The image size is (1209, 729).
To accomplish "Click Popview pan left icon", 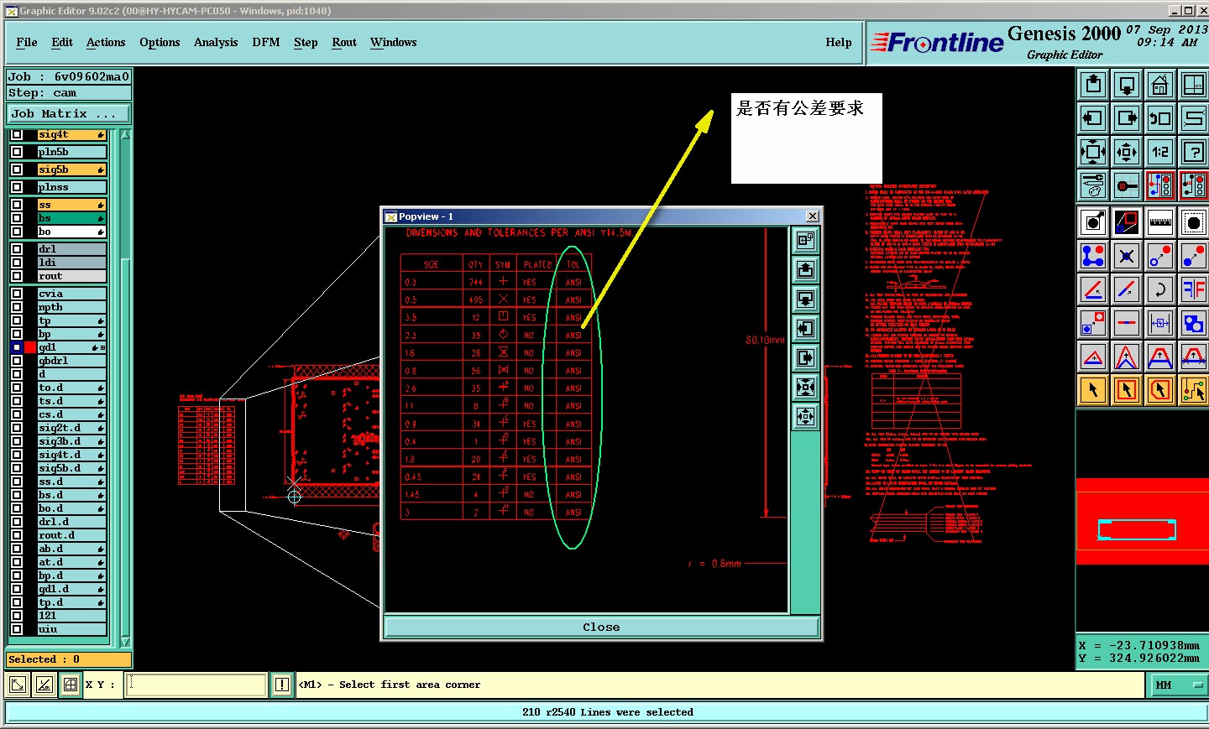I will pyautogui.click(x=805, y=329).
